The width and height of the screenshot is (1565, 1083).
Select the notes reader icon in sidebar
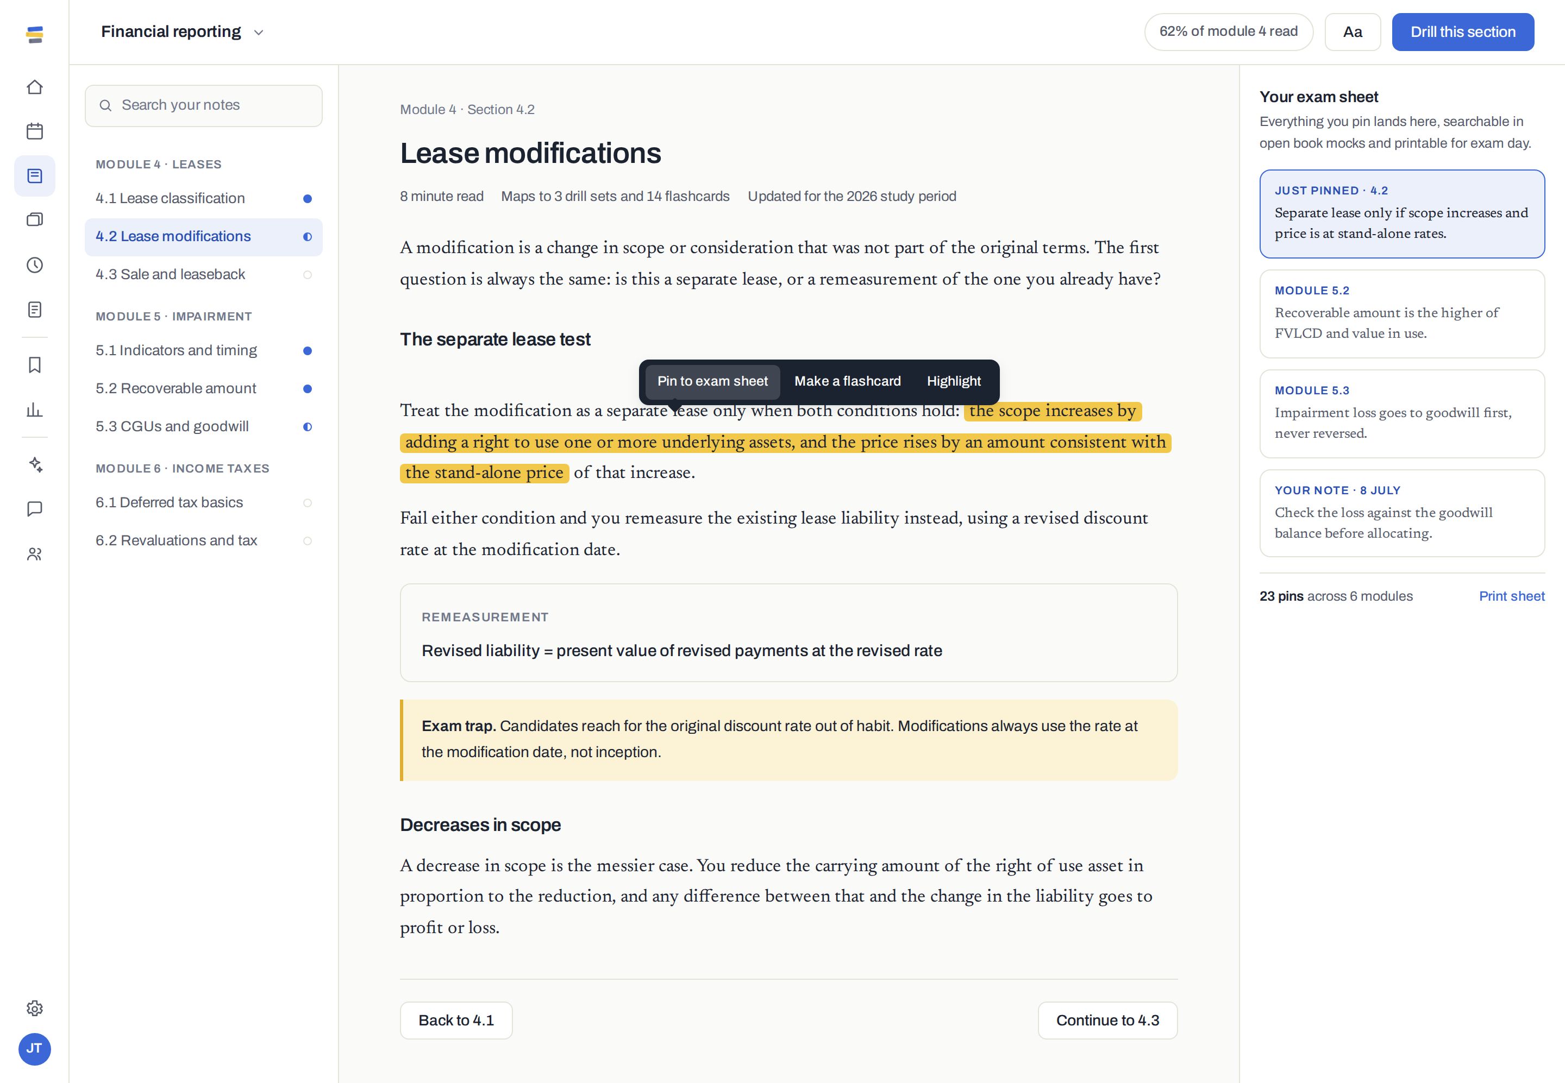pyautogui.click(x=35, y=176)
